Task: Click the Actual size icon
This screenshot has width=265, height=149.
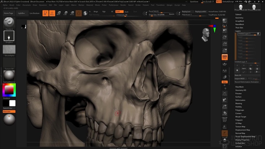Action: (224, 44)
